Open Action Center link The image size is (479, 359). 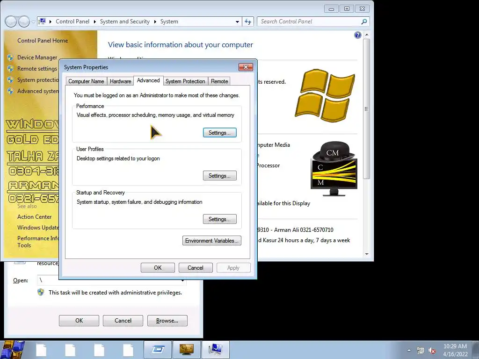tap(35, 217)
